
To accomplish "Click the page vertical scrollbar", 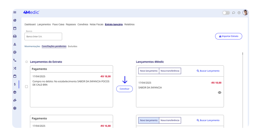I will click(x=243, y=54).
